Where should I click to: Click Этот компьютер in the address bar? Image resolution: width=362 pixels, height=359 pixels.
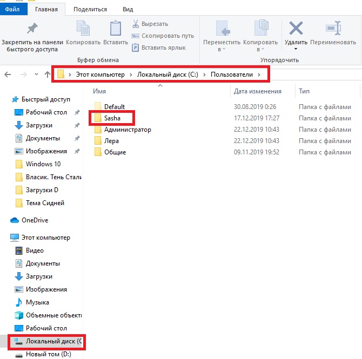(x=100, y=74)
